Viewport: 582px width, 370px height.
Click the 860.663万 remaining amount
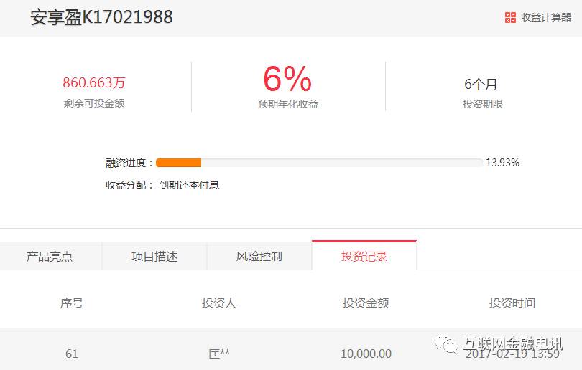[x=94, y=82]
